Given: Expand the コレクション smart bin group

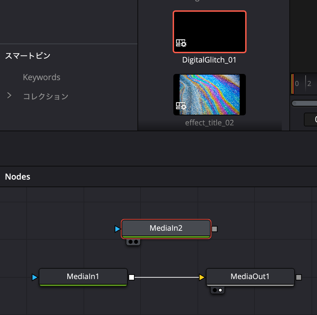Looking at the screenshot, I should 9,96.
